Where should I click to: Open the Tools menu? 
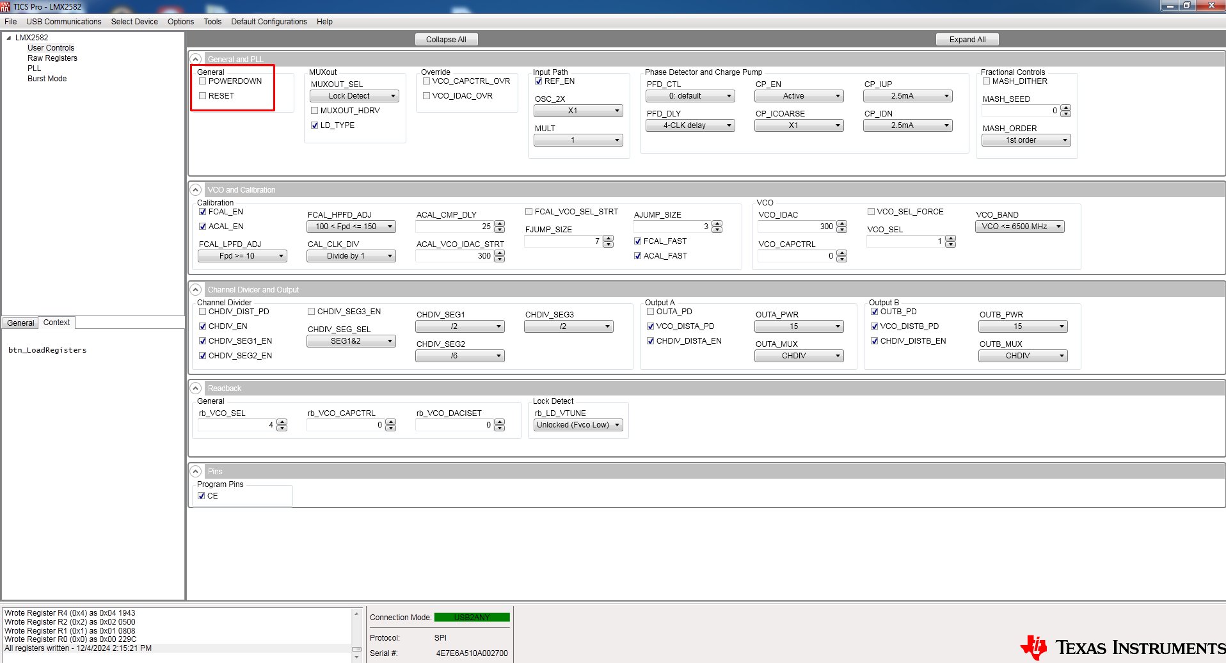pyautogui.click(x=212, y=22)
